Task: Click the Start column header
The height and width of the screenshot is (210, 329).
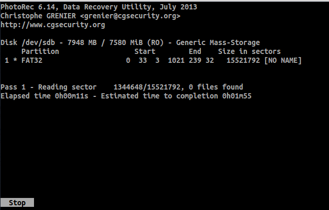Action: coord(144,51)
